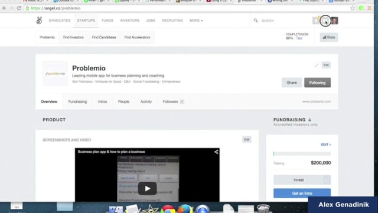Click the $200,000 raising amount
The image size is (378, 213).
click(321, 163)
